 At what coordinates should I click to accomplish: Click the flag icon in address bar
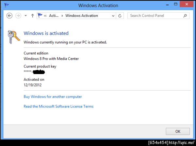[x=40, y=15]
